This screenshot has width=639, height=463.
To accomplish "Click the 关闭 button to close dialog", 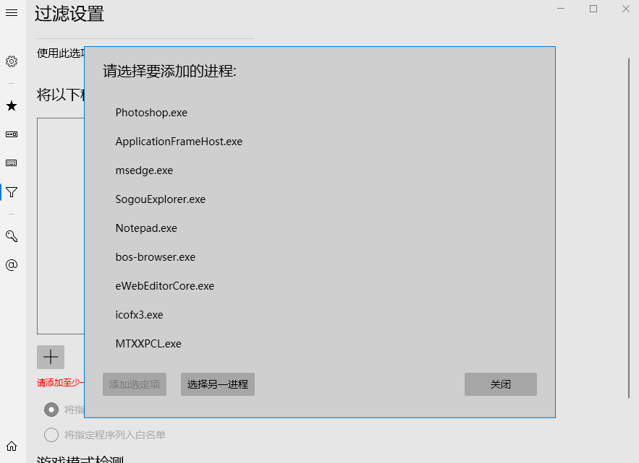I will click(500, 384).
